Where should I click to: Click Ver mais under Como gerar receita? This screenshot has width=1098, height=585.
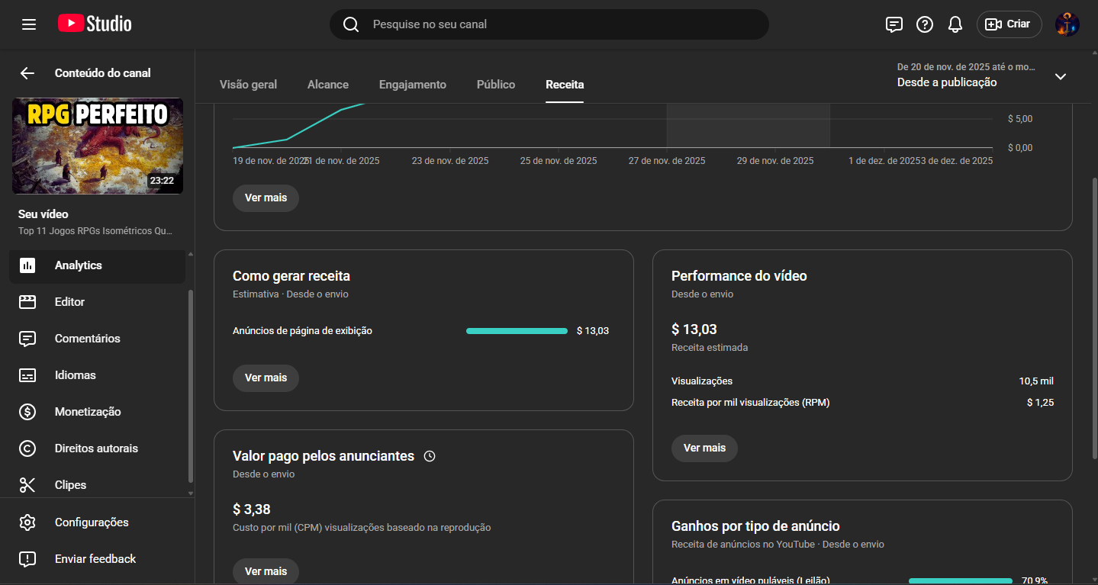tap(266, 378)
